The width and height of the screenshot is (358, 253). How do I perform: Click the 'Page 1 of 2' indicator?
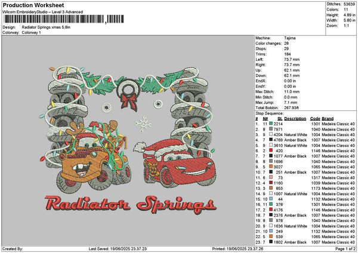[x=345, y=249]
